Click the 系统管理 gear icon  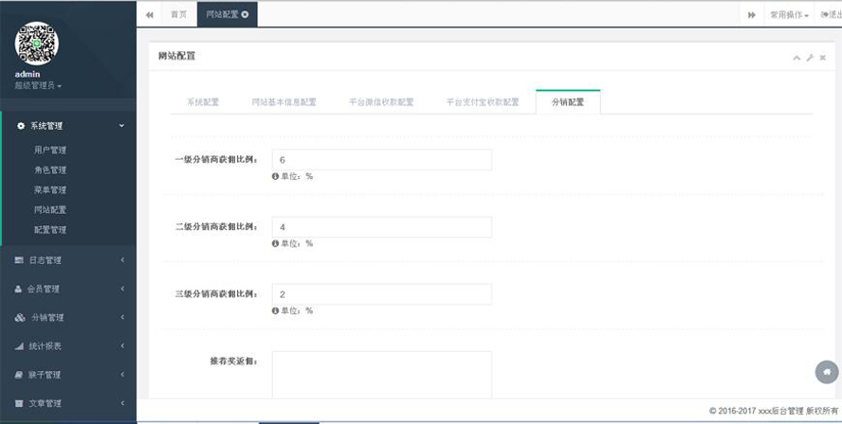(21, 126)
